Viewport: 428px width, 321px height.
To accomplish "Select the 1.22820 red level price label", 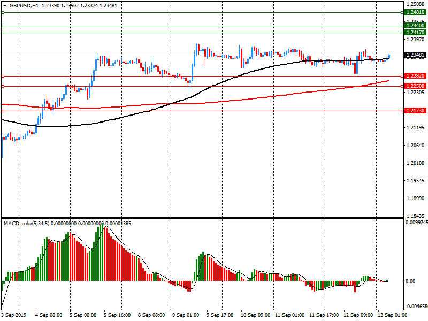I will 415,76.
